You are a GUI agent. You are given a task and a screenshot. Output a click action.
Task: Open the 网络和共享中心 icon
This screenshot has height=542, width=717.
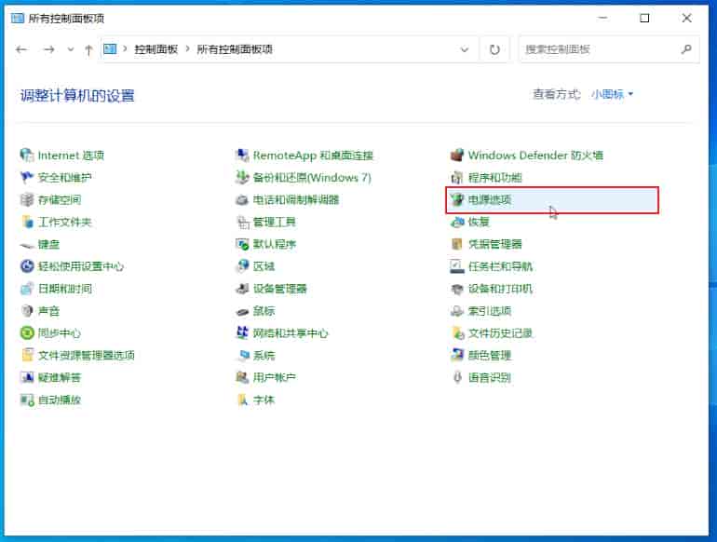(x=242, y=333)
